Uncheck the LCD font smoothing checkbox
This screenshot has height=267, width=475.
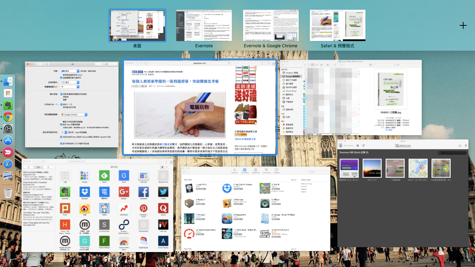pyautogui.click(x=61, y=143)
